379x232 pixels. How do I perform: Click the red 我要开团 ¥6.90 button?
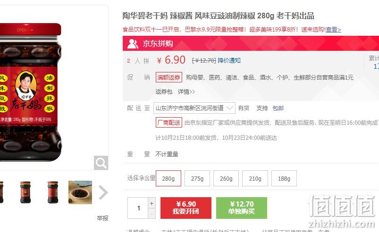tap(186, 208)
